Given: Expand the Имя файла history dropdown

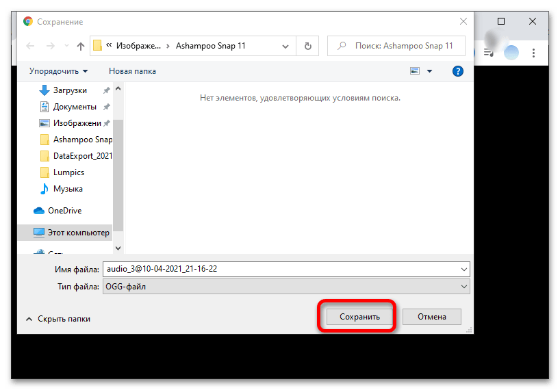Looking at the screenshot, I should tap(465, 269).
